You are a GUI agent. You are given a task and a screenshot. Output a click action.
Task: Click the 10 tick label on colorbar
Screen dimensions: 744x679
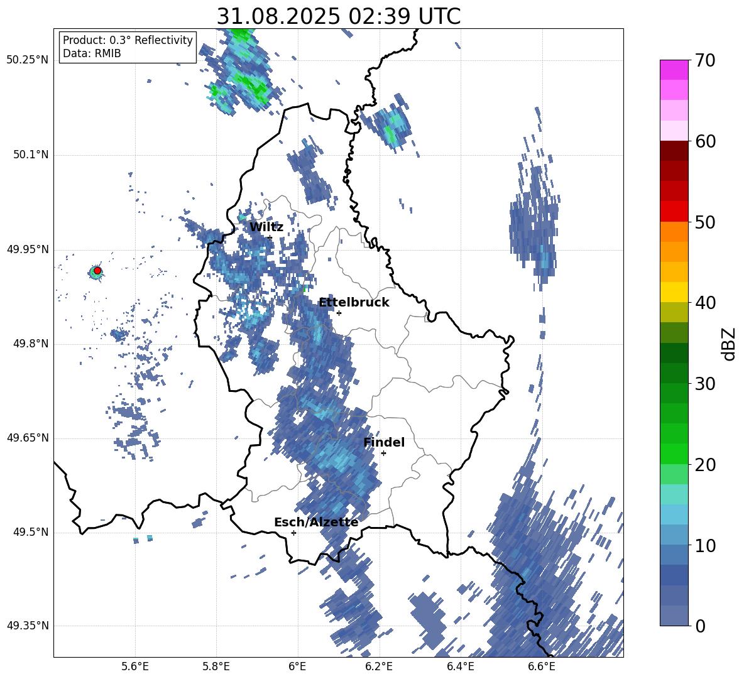[x=705, y=545]
